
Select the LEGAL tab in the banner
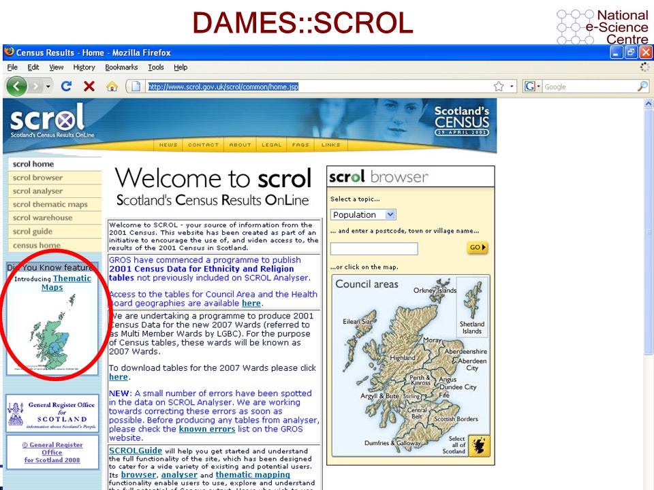coord(272,144)
